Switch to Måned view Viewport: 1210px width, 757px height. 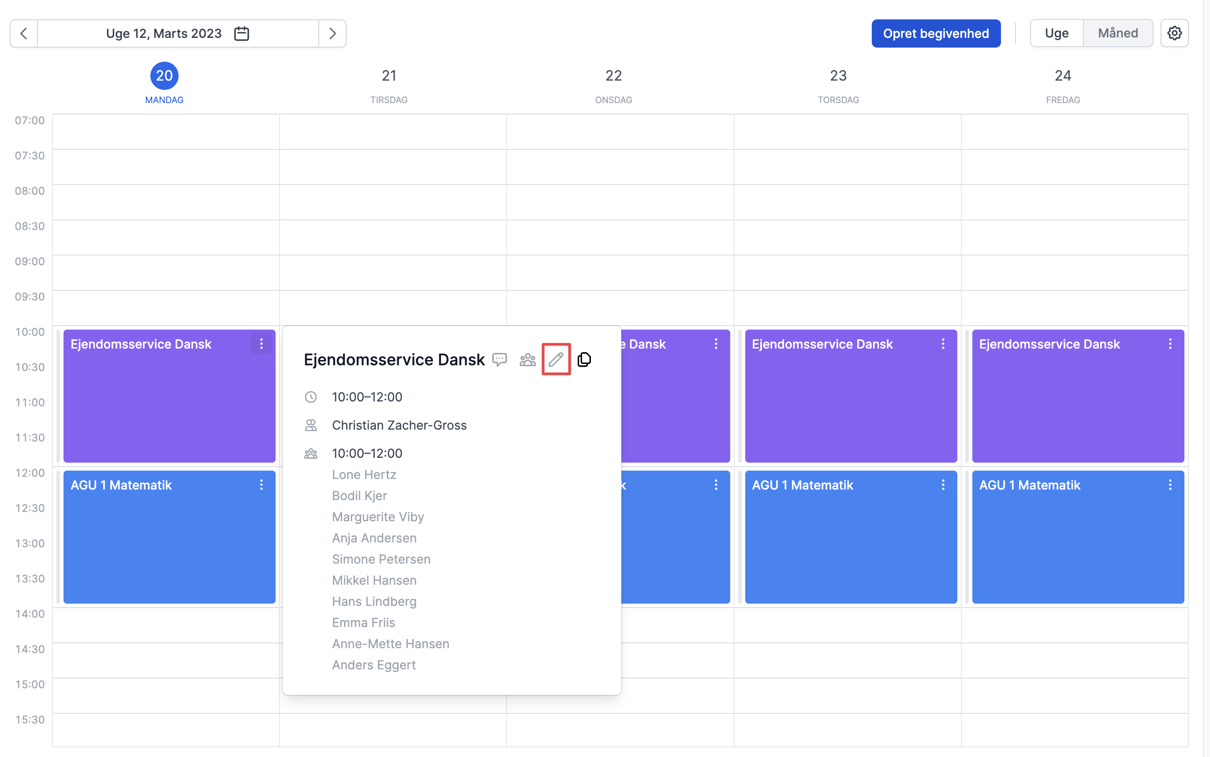(1118, 33)
